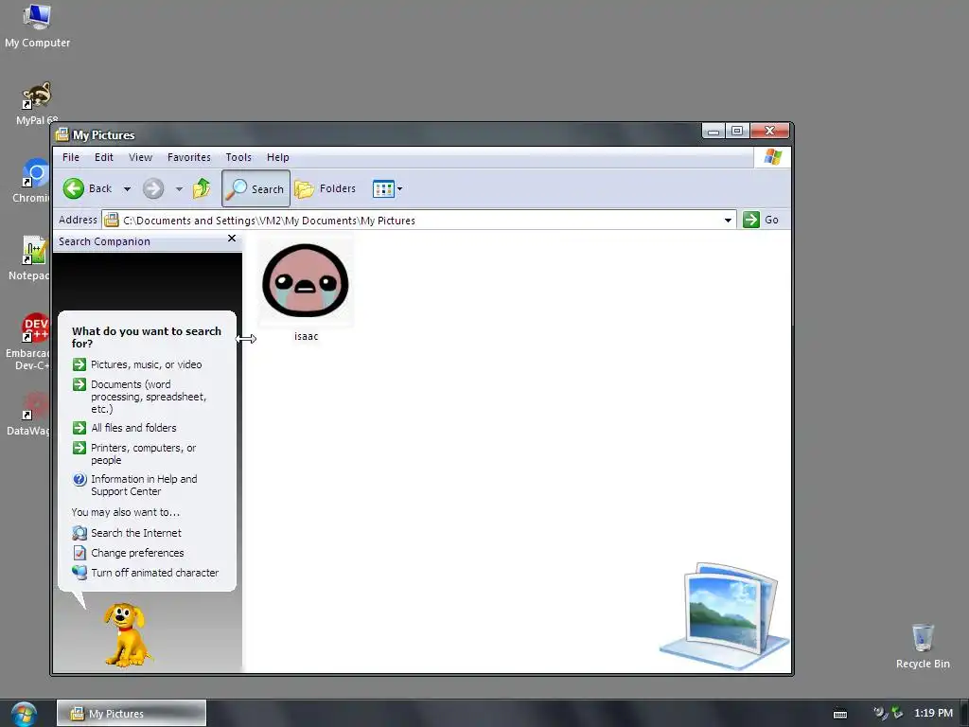Open the Favorites menu
Viewport: 969px width, 727px height.
tap(189, 157)
